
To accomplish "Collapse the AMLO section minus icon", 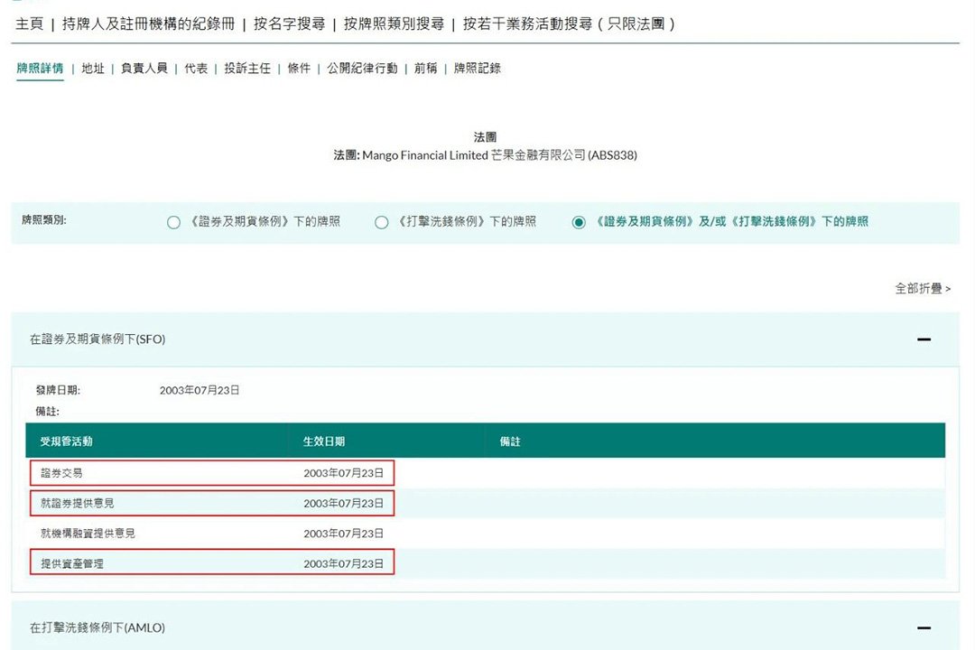I will click(923, 627).
